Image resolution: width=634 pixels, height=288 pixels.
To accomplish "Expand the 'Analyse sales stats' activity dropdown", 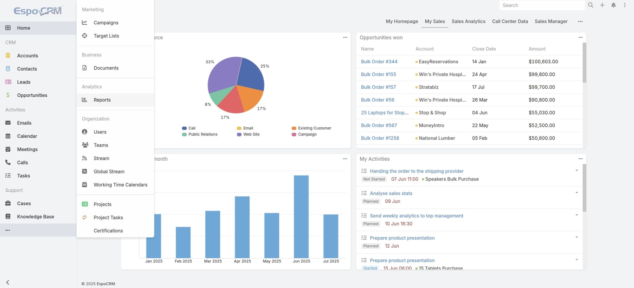I will (577, 193).
